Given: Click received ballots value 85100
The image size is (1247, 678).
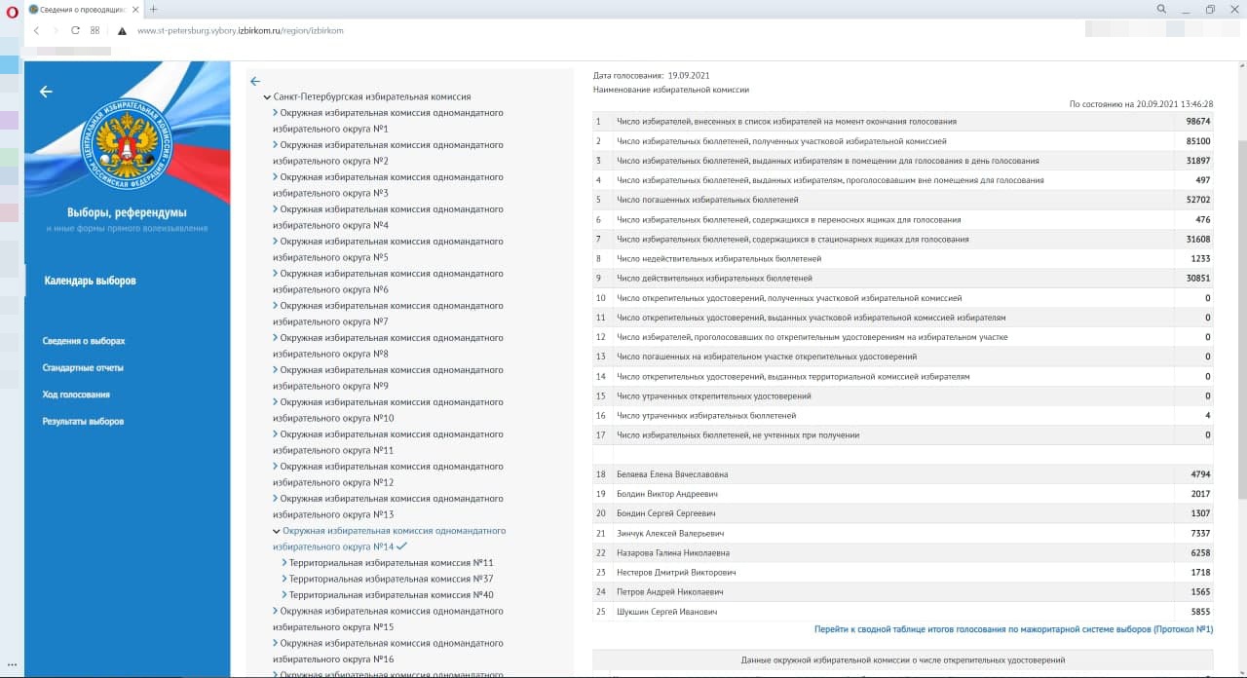Looking at the screenshot, I should click(x=1198, y=141).
